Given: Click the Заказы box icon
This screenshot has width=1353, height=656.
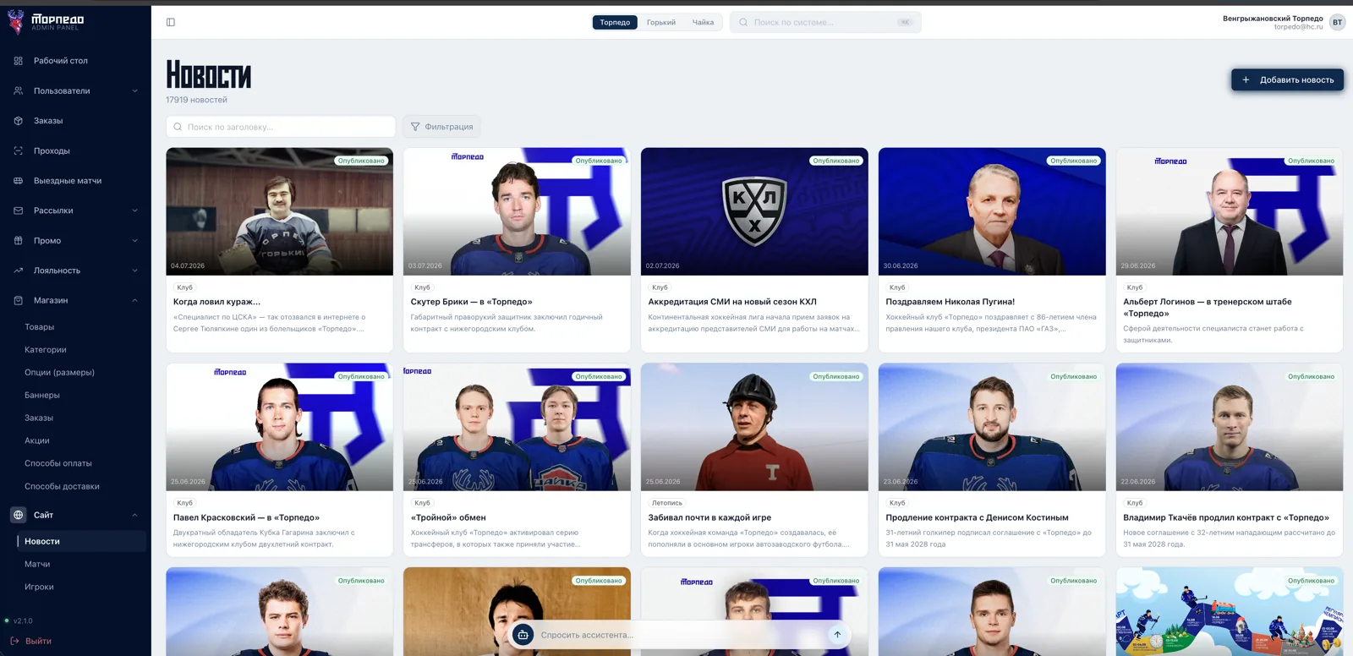Looking at the screenshot, I should [x=19, y=121].
